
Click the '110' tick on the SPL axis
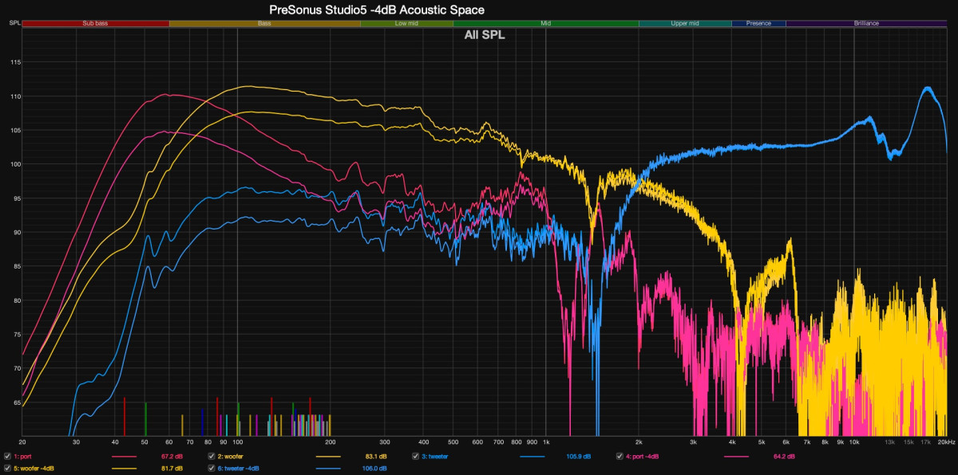pyautogui.click(x=15, y=96)
